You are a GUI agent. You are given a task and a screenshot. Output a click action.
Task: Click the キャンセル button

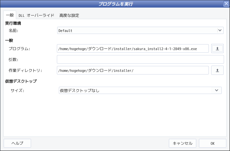point(182,143)
